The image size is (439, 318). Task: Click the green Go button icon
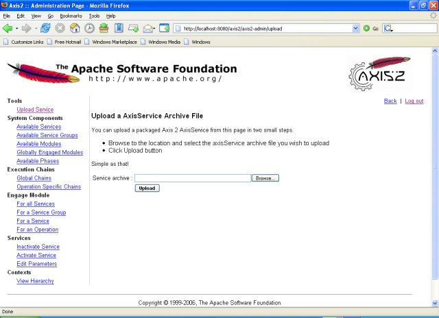click(x=366, y=28)
